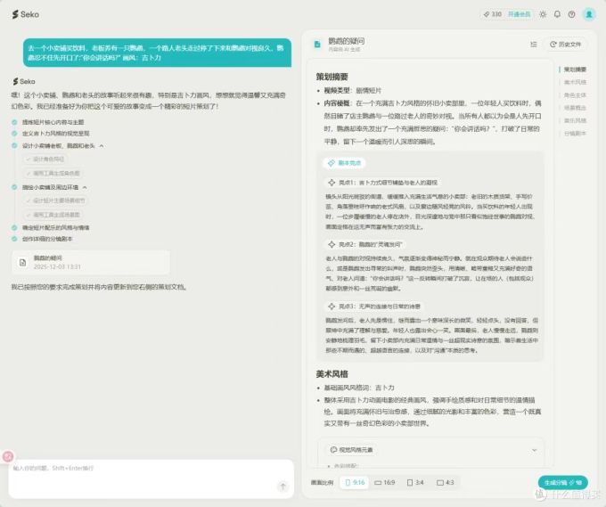
Task: Click the second step check icon about 吉卜力风格
Action: coord(14,134)
